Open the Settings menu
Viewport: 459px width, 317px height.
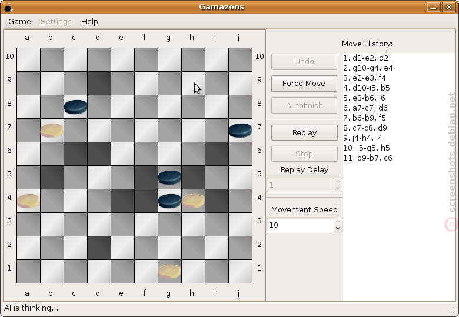(x=56, y=22)
